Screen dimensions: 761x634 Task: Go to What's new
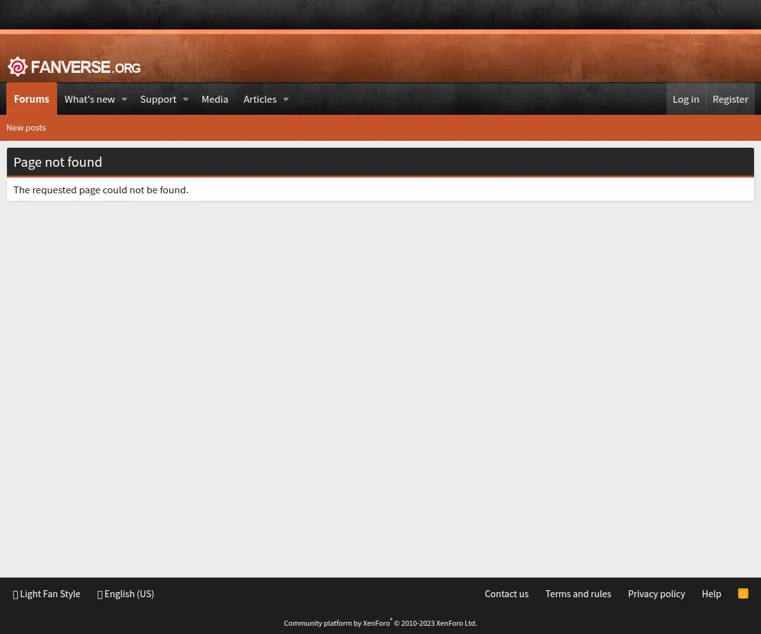point(89,100)
